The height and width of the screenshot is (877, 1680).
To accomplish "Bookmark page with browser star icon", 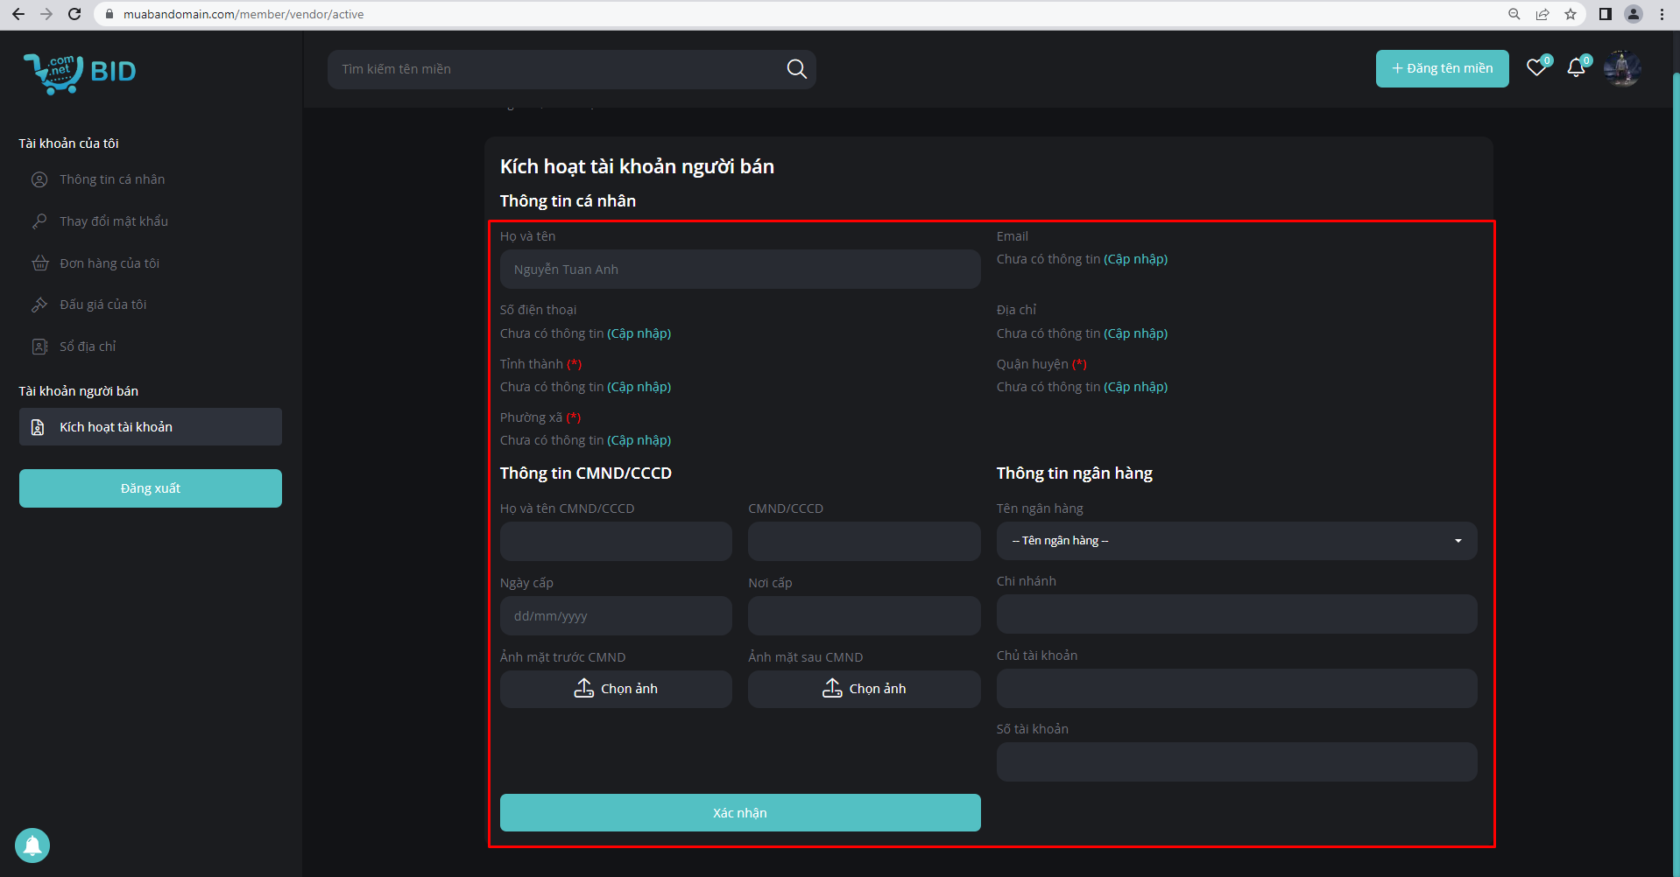I will point(1571,14).
